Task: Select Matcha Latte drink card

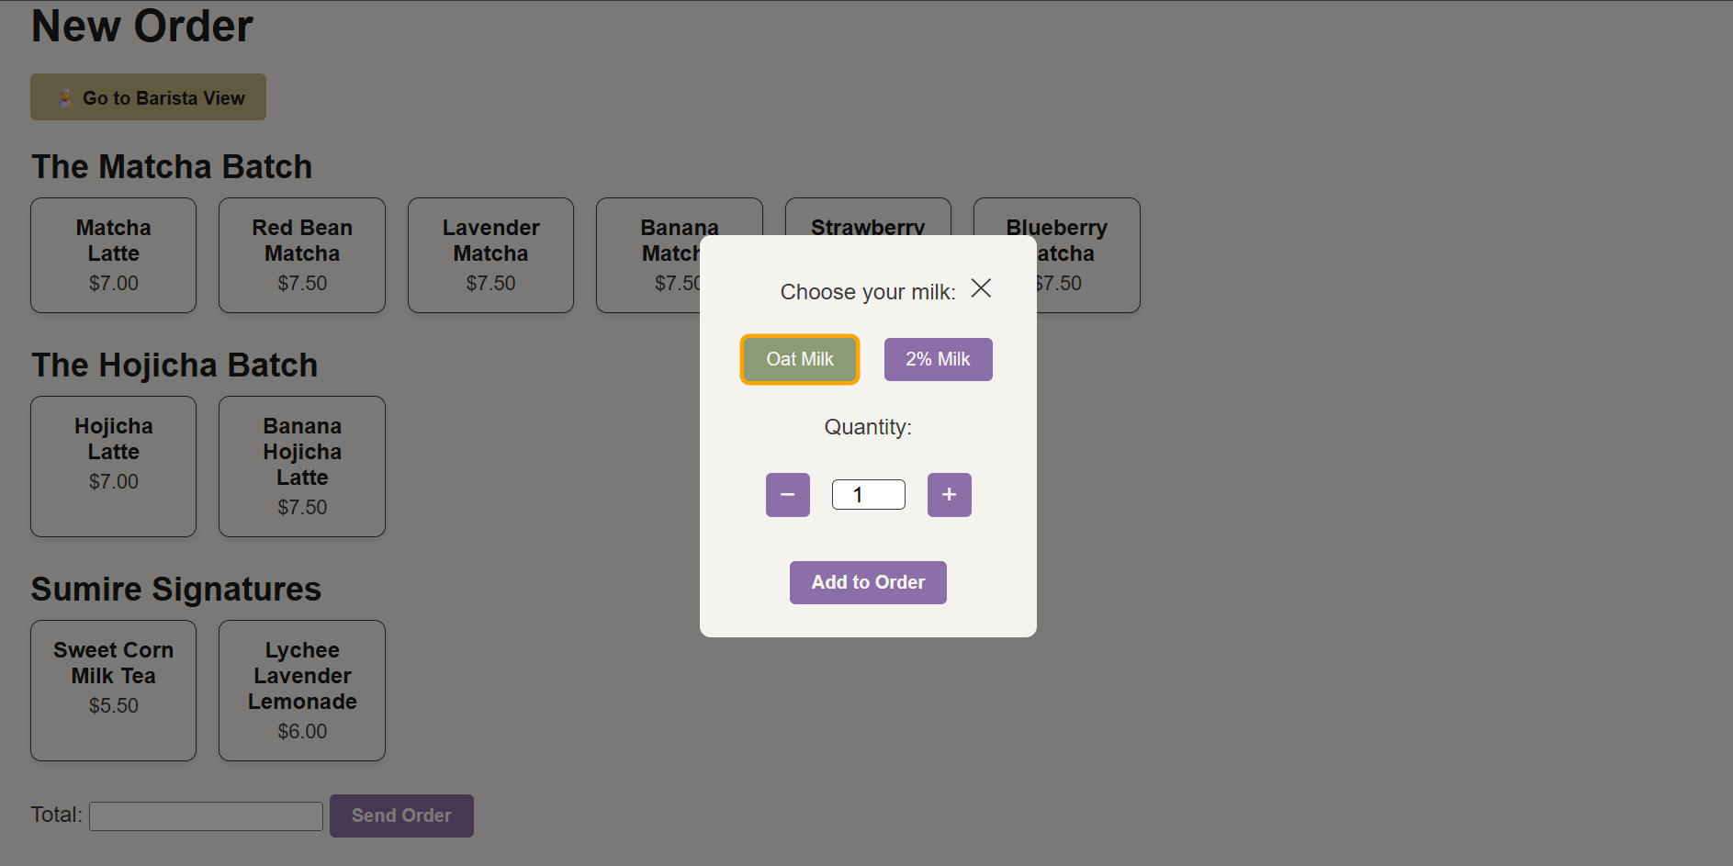Action: [x=113, y=254]
